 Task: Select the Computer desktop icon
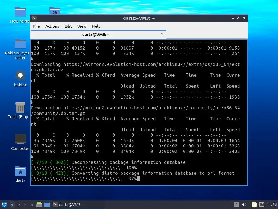(20, 142)
